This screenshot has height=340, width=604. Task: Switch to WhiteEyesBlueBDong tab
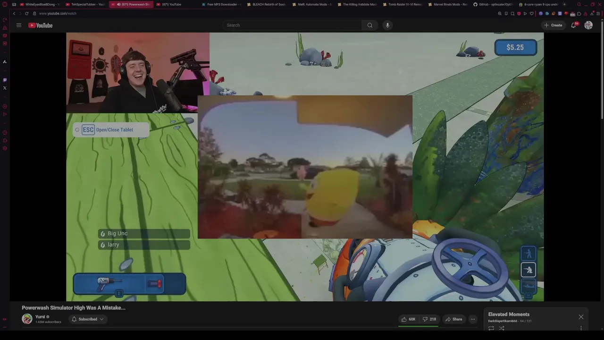[x=40, y=4]
